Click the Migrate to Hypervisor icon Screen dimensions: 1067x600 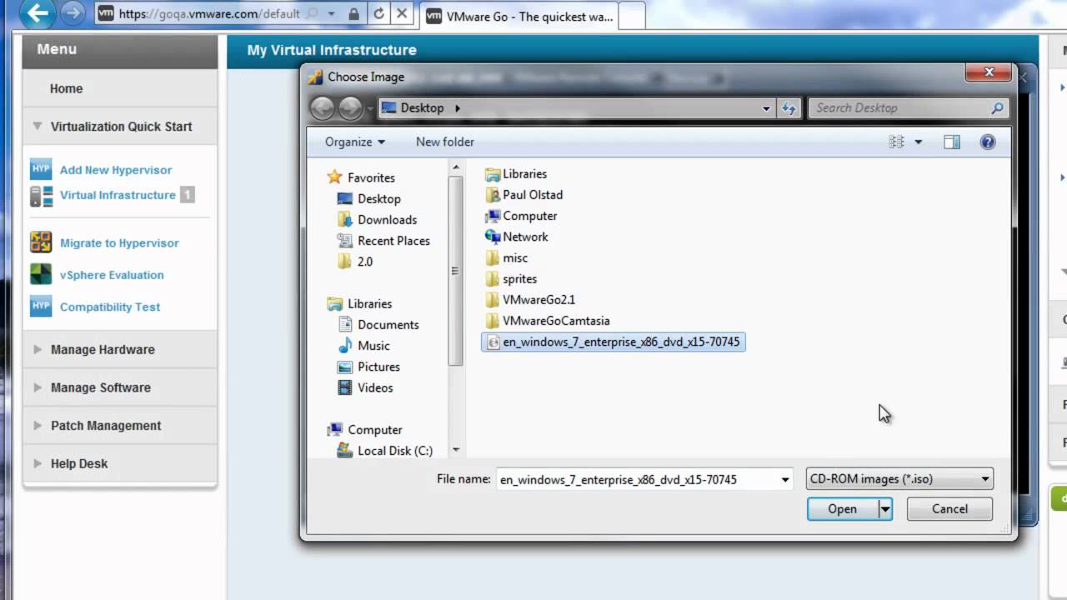(x=41, y=242)
